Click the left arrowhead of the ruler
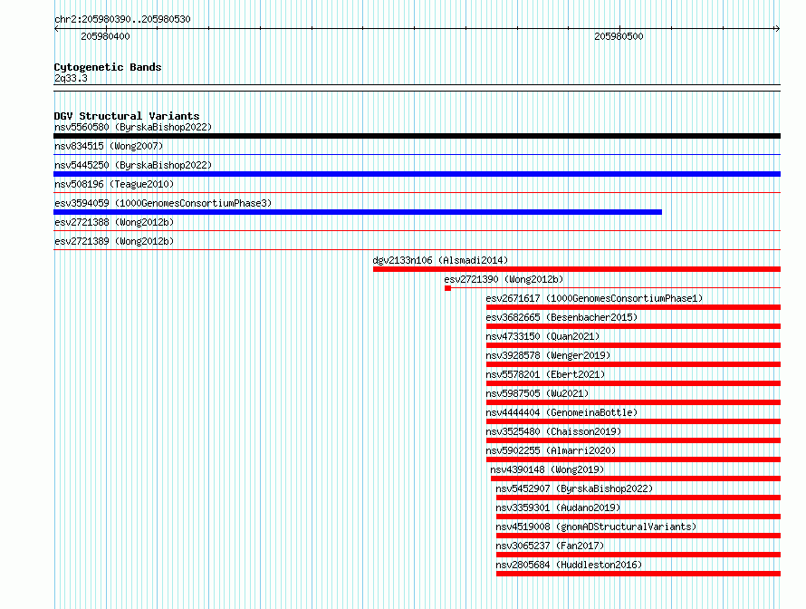Viewport: 806px width, 609px height. (x=57, y=29)
